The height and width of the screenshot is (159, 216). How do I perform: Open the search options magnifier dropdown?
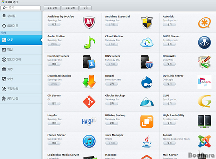(5, 8)
